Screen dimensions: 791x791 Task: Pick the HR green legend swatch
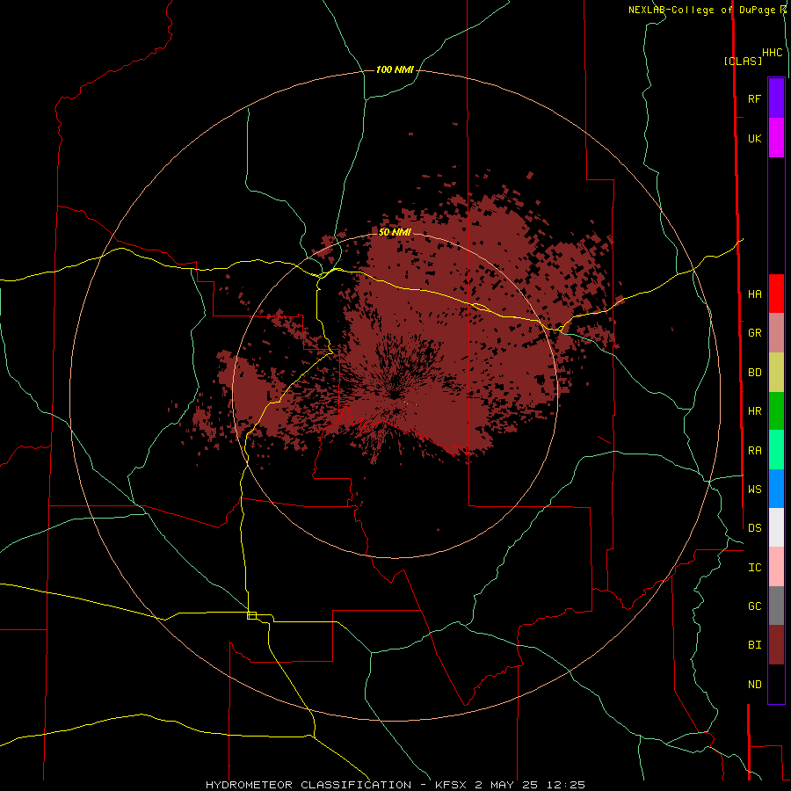coord(776,411)
